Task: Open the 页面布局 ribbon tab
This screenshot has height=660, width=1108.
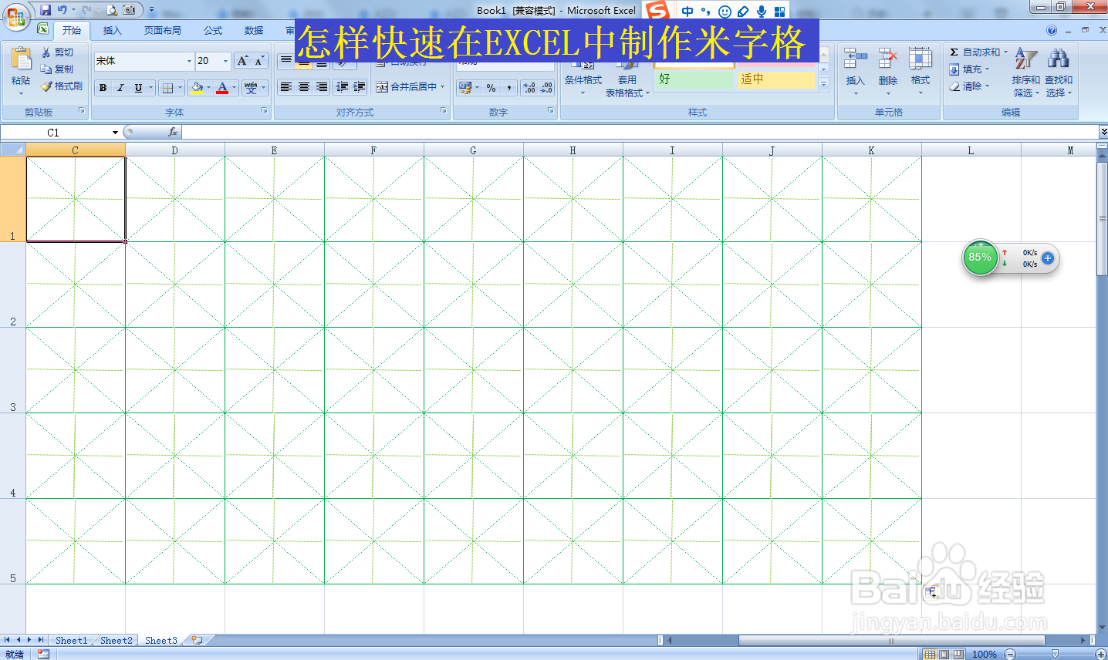Action: pyautogui.click(x=163, y=30)
